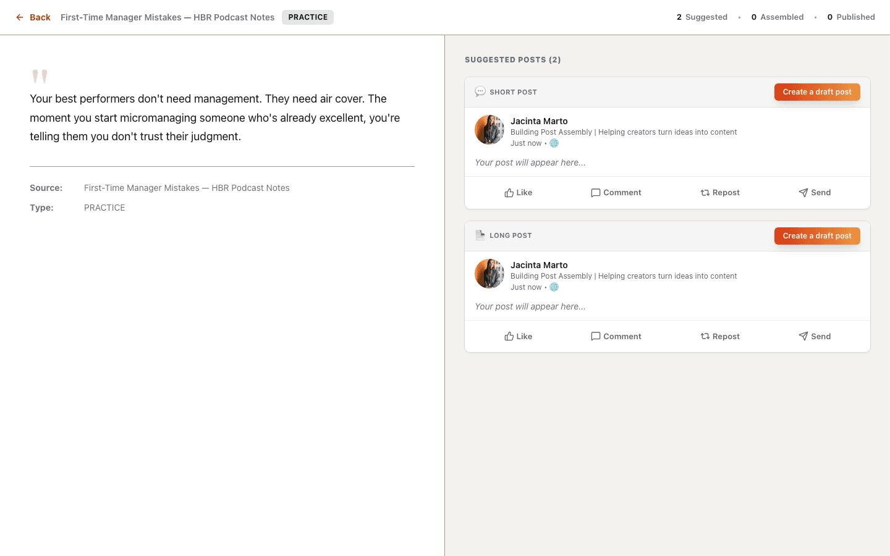
Task: Create a draft post for the long post
Action: 817,235
